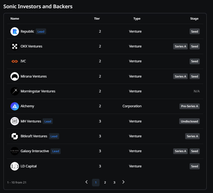Viewport: 213px width, 193px height.
Task: Click Venture type in MH Ventures row
Action: click(x=135, y=121)
